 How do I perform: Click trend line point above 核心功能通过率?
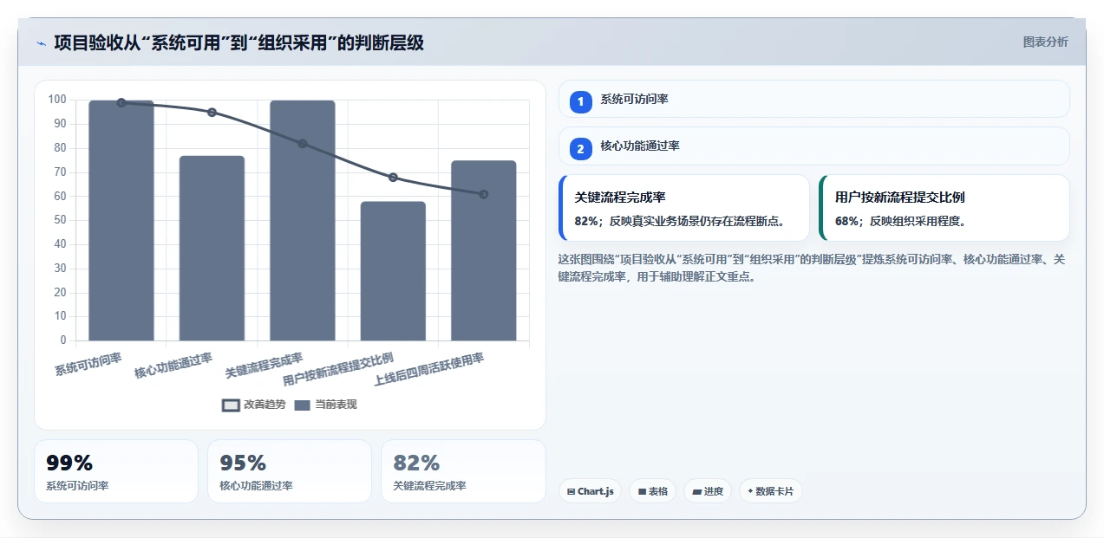(212, 113)
